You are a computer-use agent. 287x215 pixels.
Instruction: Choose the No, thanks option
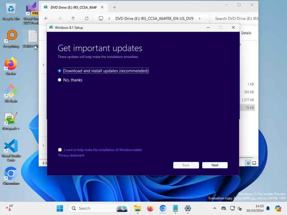59,80
